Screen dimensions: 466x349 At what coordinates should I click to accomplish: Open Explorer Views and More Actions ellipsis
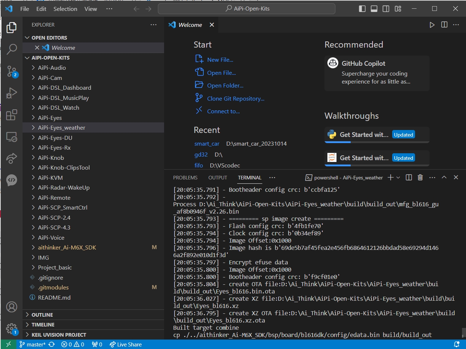(154, 25)
